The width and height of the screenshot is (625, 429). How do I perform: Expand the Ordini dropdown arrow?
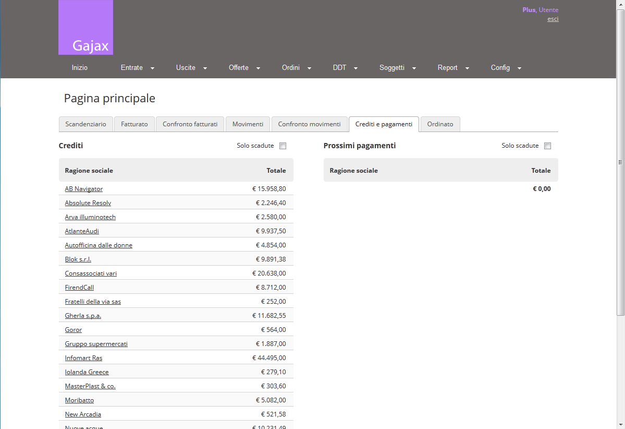point(309,68)
